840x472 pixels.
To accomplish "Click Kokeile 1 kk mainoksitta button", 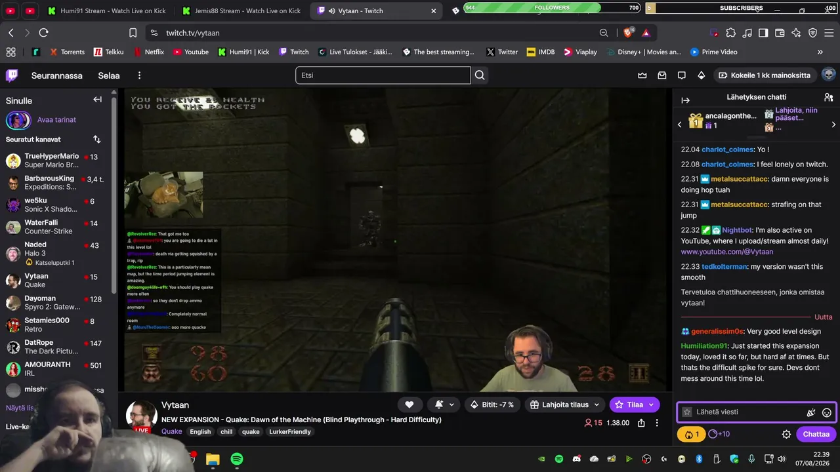I will pyautogui.click(x=764, y=75).
